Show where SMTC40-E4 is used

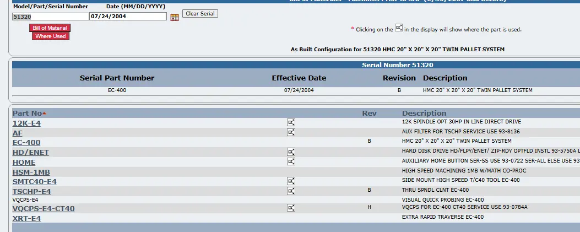pos(291,181)
